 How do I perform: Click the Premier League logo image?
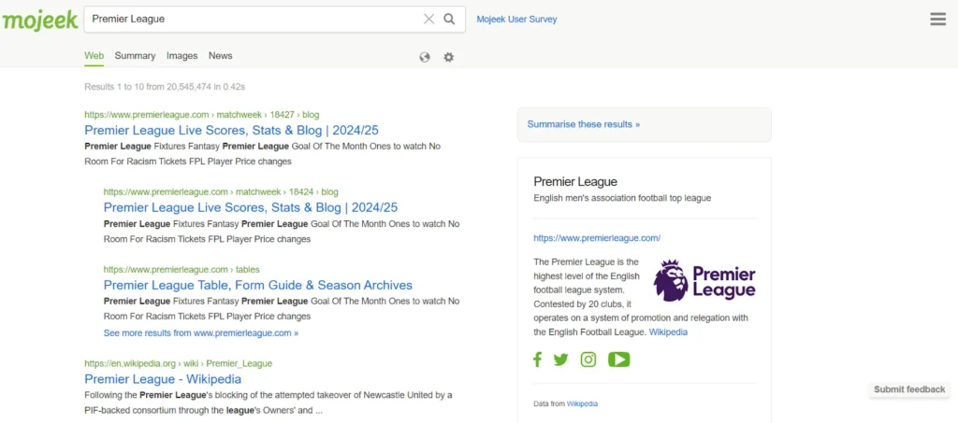pos(704,280)
